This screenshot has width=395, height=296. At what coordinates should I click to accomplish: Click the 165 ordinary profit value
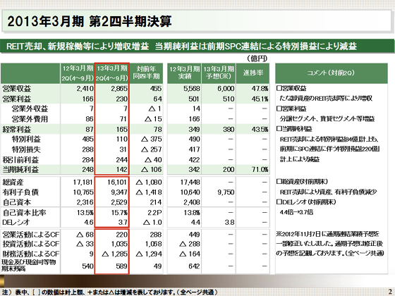click(121, 129)
